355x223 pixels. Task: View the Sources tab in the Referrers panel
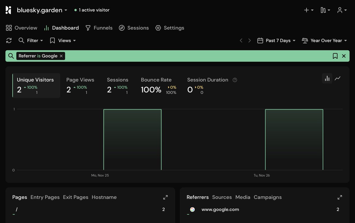[x=222, y=197]
